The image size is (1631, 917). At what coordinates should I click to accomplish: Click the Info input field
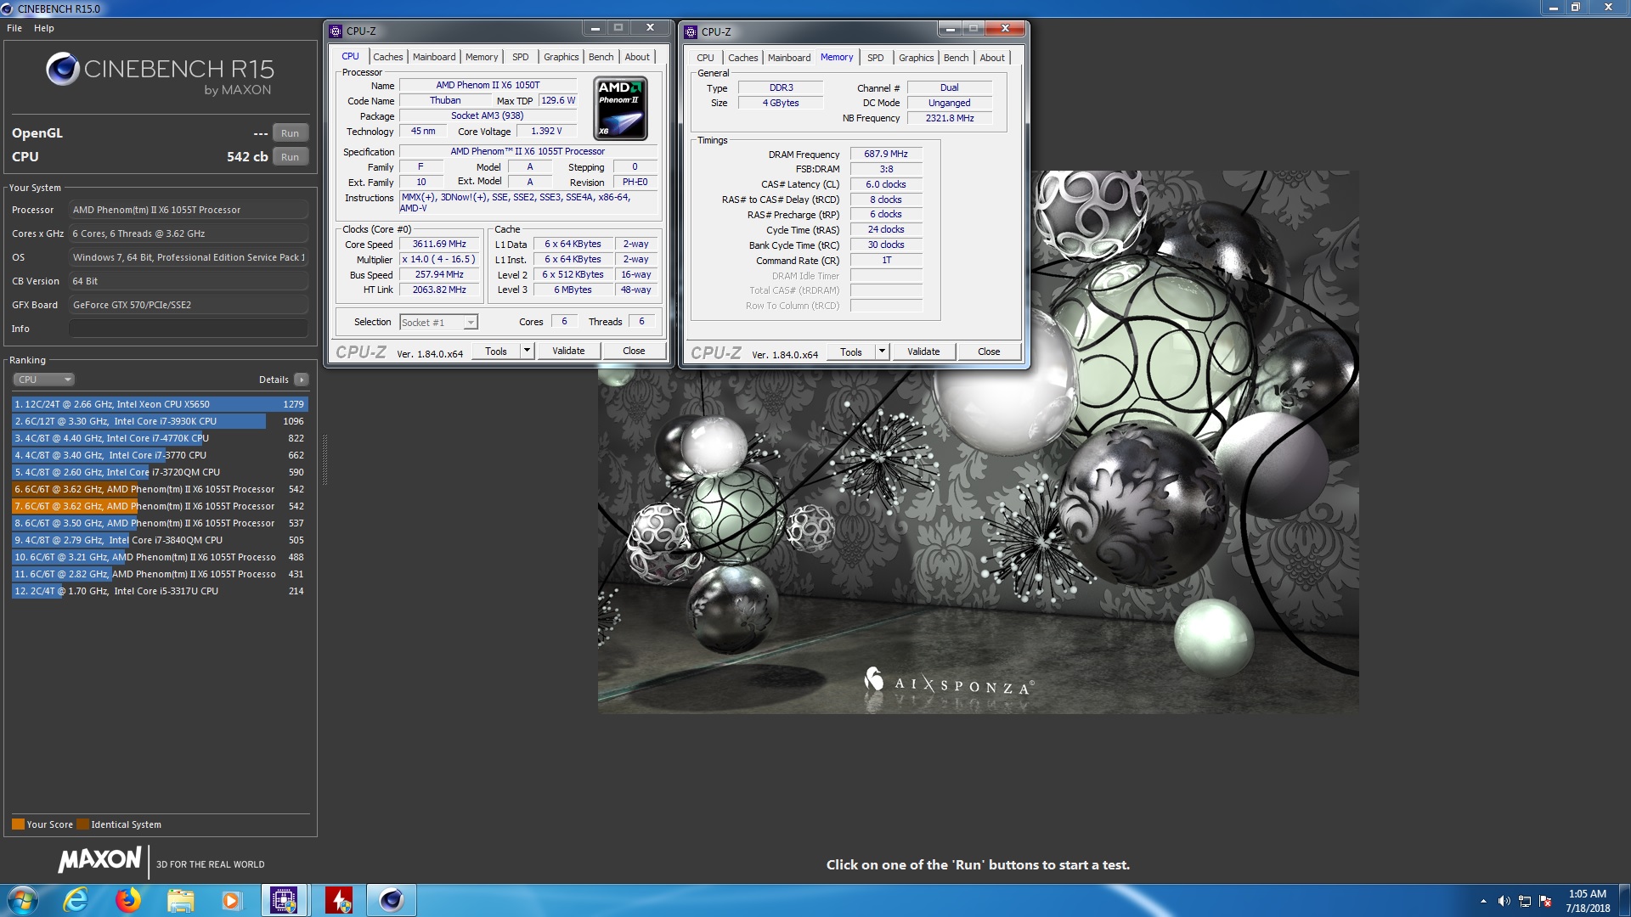[x=188, y=329]
